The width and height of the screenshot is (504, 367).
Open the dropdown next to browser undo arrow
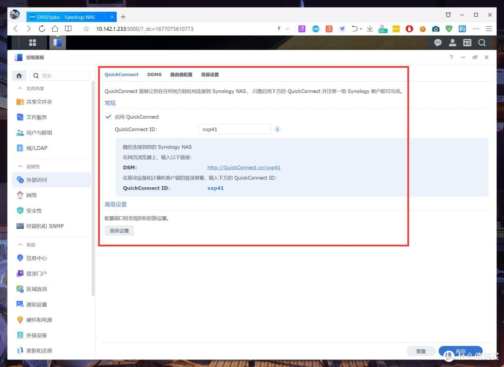click(x=361, y=29)
